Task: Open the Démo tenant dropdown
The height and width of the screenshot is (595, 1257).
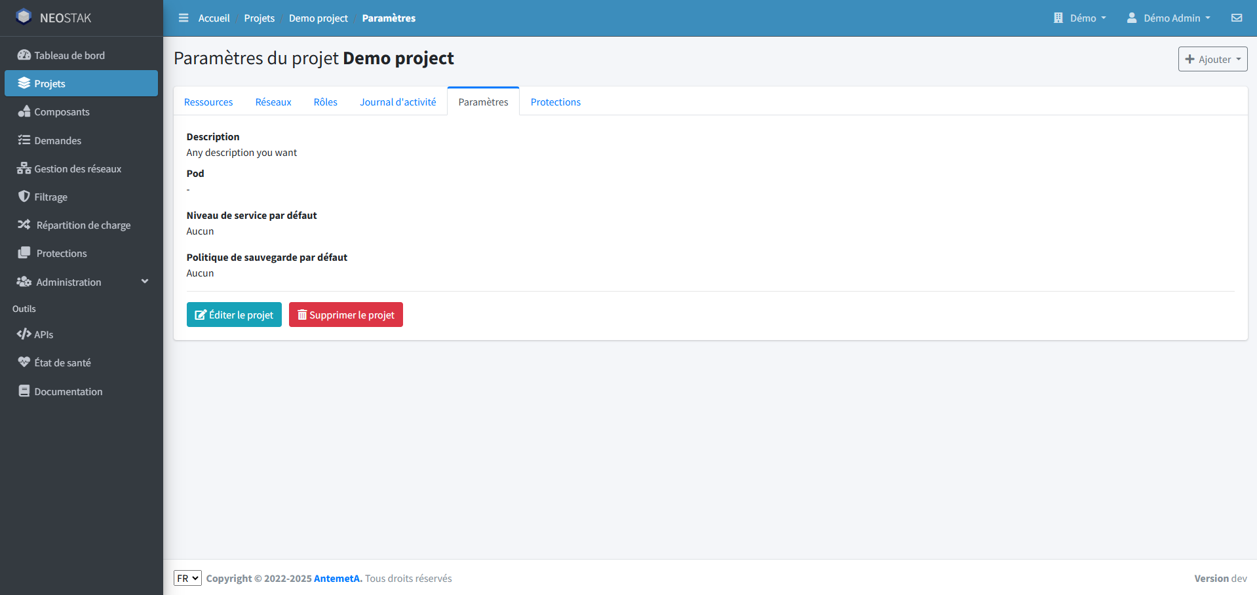Action: [x=1079, y=18]
